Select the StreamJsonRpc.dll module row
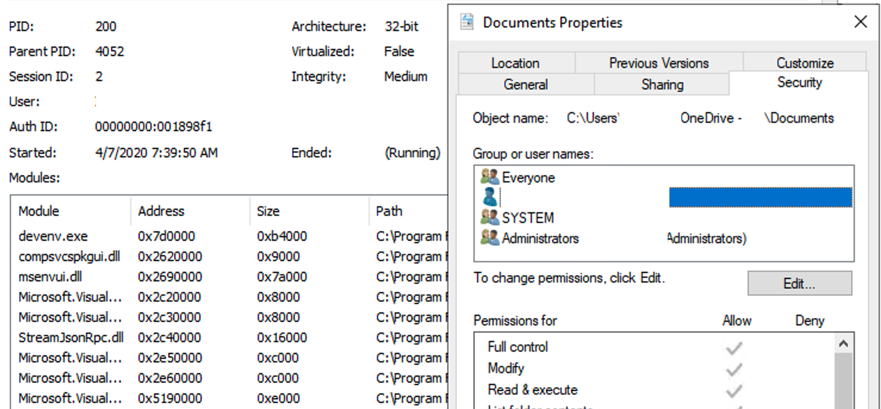The width and height of the screenshot is (881, 409). [x=229, y=337]
